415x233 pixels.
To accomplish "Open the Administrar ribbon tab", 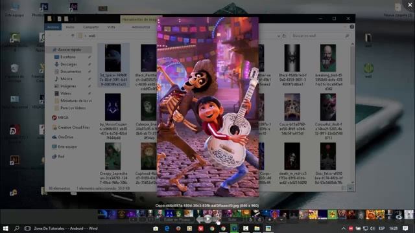I will click(141, 27).
